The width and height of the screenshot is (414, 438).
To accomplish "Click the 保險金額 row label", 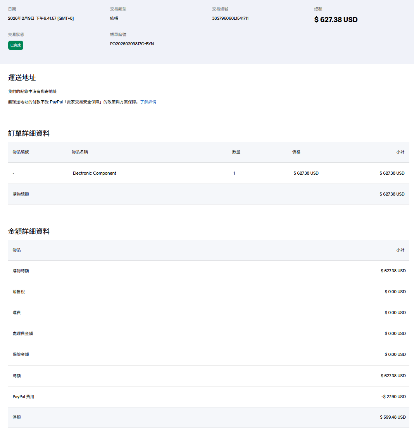I will [x=21, y=354].
